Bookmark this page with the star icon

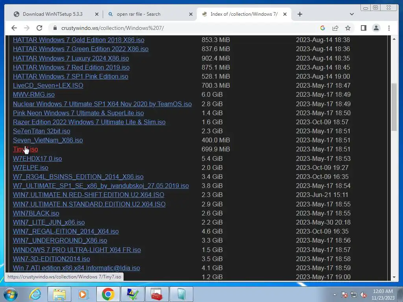[348, 28]
